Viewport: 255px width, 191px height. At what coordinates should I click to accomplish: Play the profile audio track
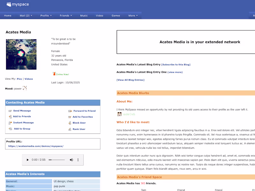click(x=28, y=160)
